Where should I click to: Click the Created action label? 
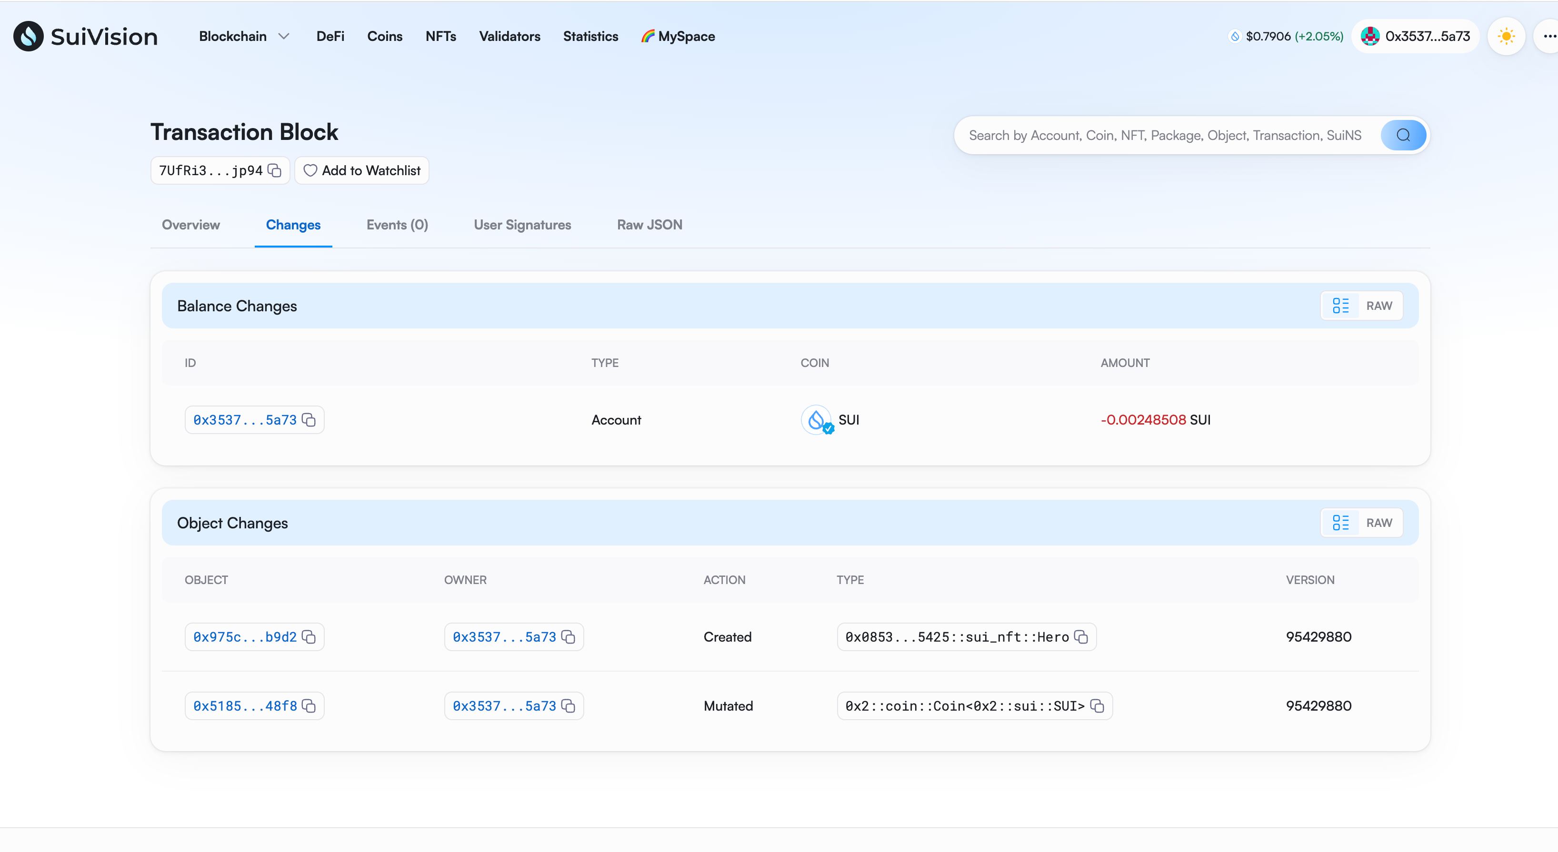(728, 637)
